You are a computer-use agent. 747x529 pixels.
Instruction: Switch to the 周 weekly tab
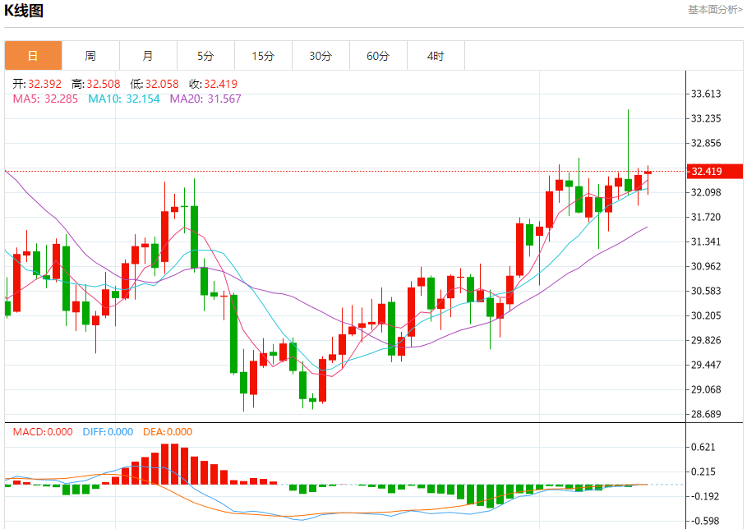coord(90,56)
